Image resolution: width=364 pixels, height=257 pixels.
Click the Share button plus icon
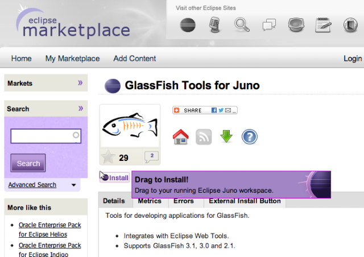(177, 110)
